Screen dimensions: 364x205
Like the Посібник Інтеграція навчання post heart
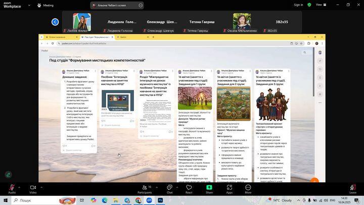tap(103, 121)
